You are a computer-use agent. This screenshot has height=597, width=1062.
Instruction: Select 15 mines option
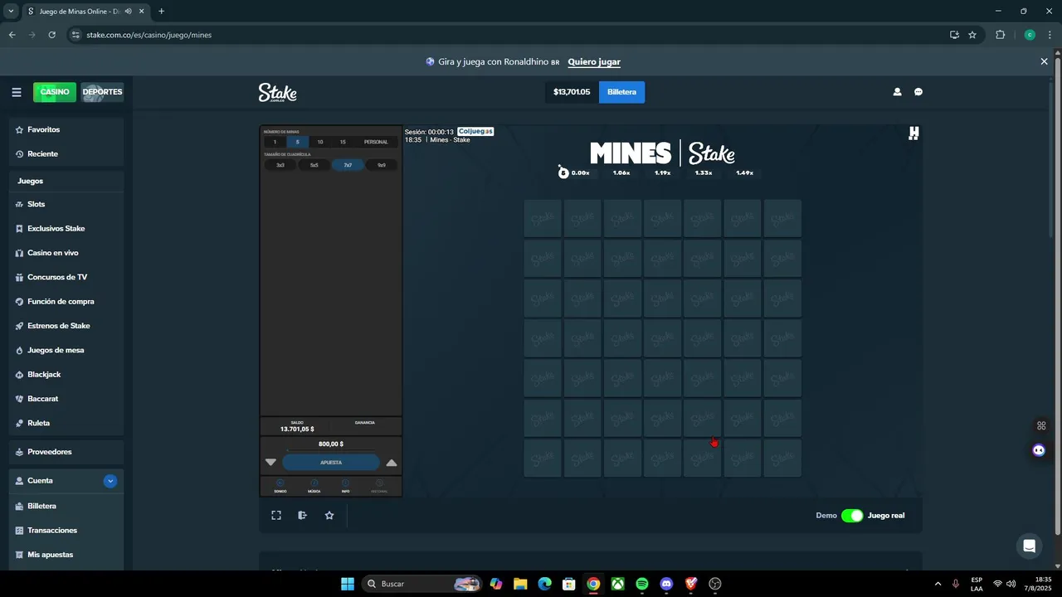tap(343, 142)
